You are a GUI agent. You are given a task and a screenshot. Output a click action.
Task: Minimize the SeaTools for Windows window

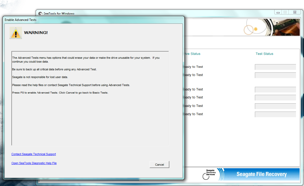pyautogui.click(x=278, y=12)
